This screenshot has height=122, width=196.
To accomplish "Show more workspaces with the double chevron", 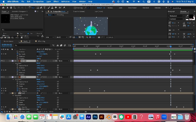I will (x=166, y=8).
